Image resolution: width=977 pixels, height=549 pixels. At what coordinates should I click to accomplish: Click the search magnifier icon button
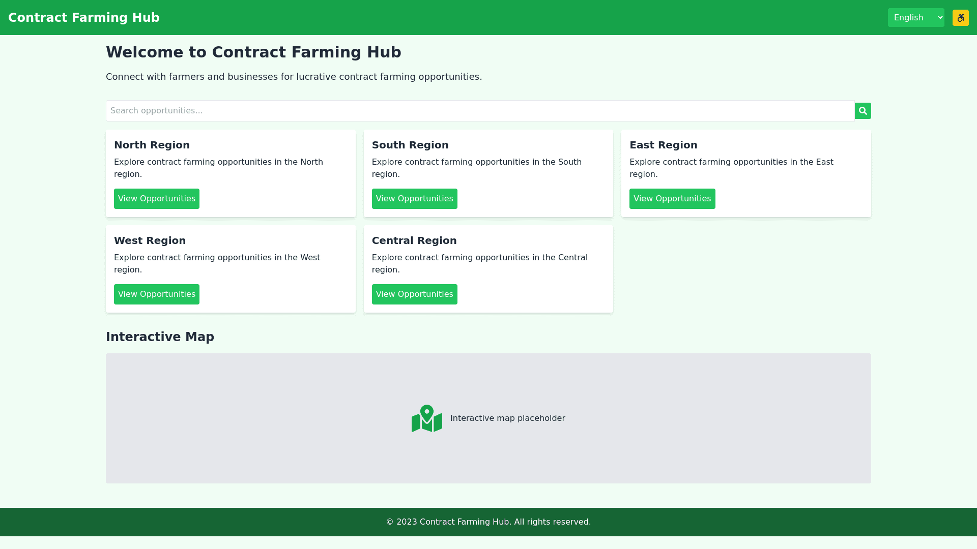(x=863, y=111)
